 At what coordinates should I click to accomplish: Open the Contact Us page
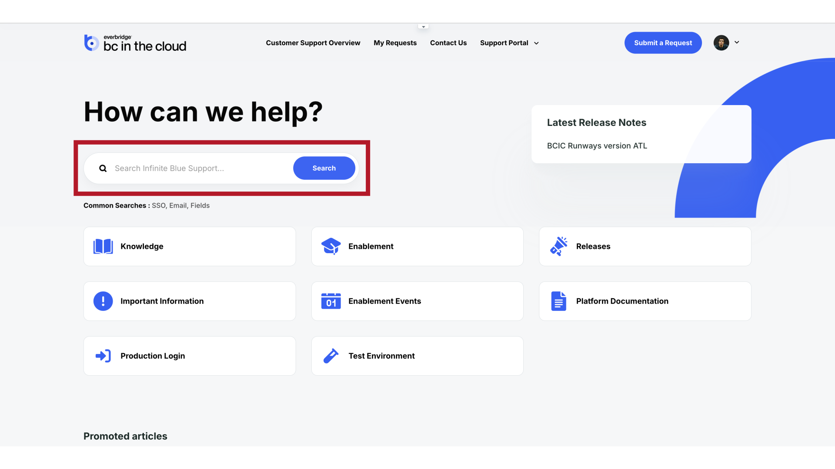[448, 43]
